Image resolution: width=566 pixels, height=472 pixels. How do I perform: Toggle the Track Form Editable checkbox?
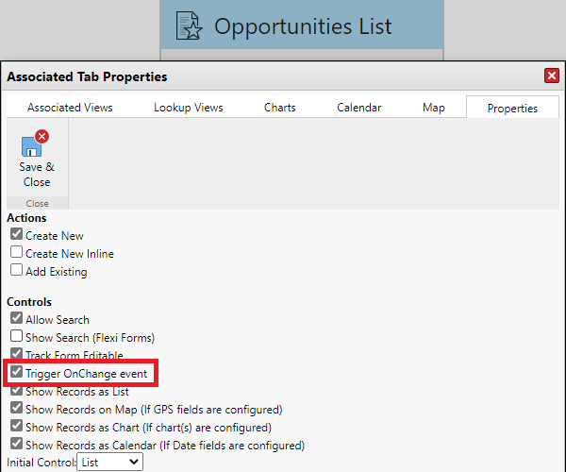coord(16,355)
